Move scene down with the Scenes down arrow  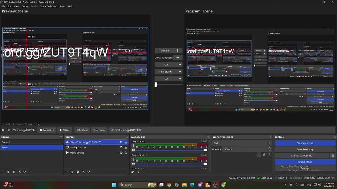(24, 172)
